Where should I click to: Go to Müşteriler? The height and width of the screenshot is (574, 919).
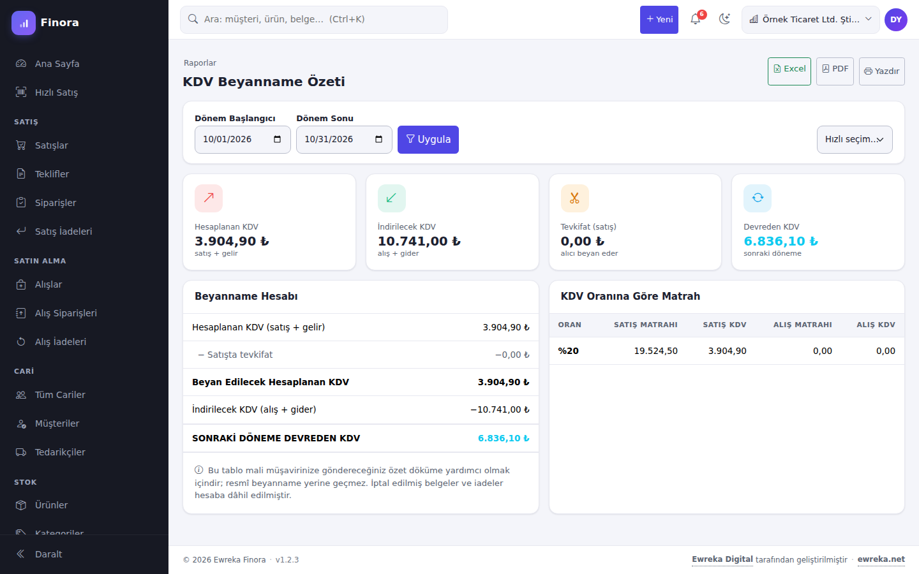[84, 423]
